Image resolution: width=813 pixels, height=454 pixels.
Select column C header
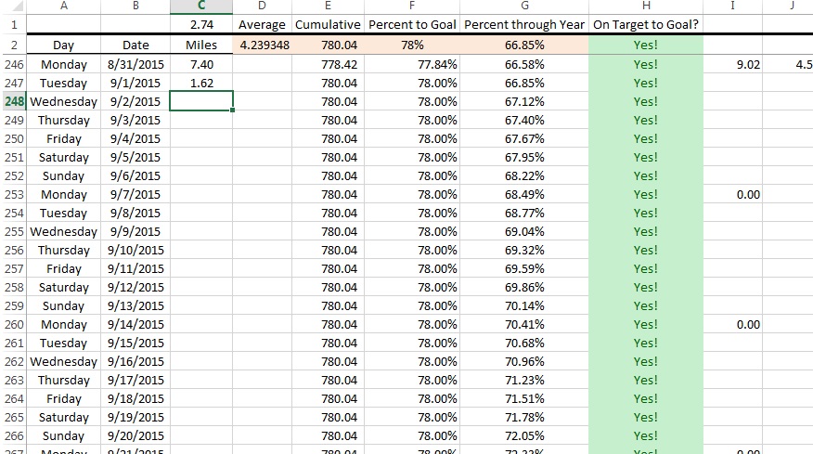pos(201,6)
